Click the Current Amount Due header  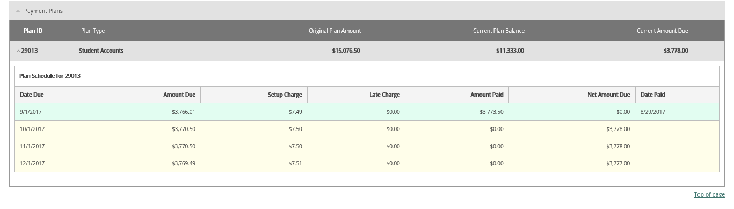(662, 31)
